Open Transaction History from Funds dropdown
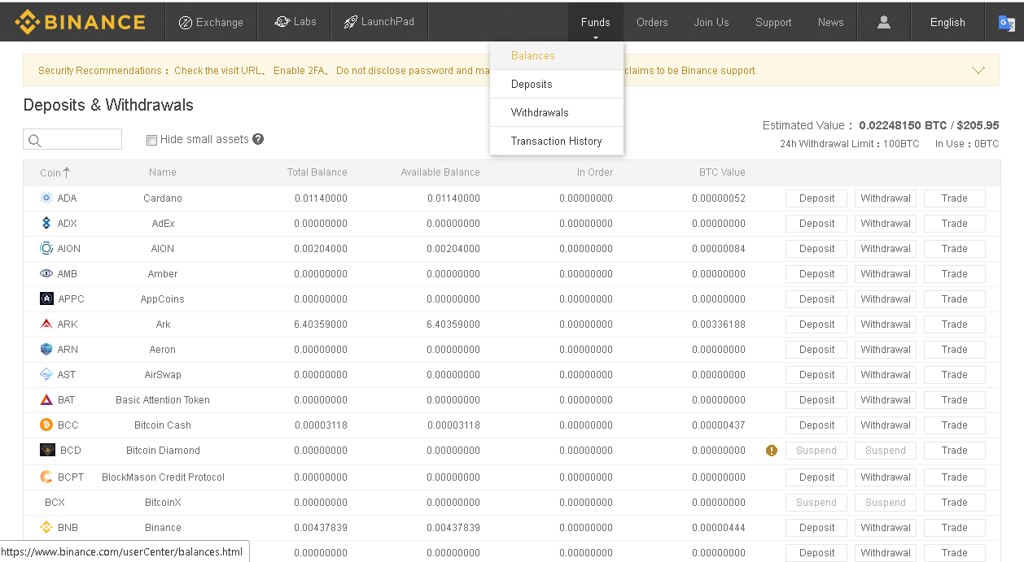This screenshot has height=562, width=1024. coord(557,141)
